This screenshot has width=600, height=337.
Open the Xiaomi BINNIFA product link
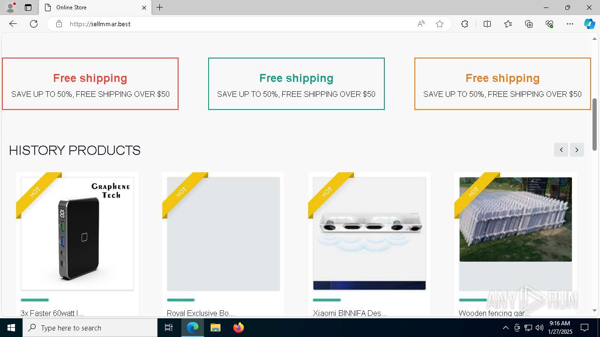click(350, 313)
